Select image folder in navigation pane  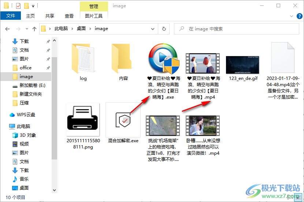pos(26,77)
